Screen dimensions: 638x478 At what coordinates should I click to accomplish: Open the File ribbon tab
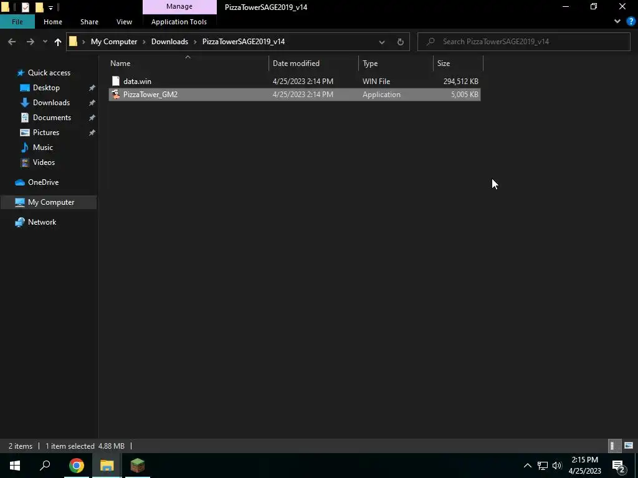(17, 22)
